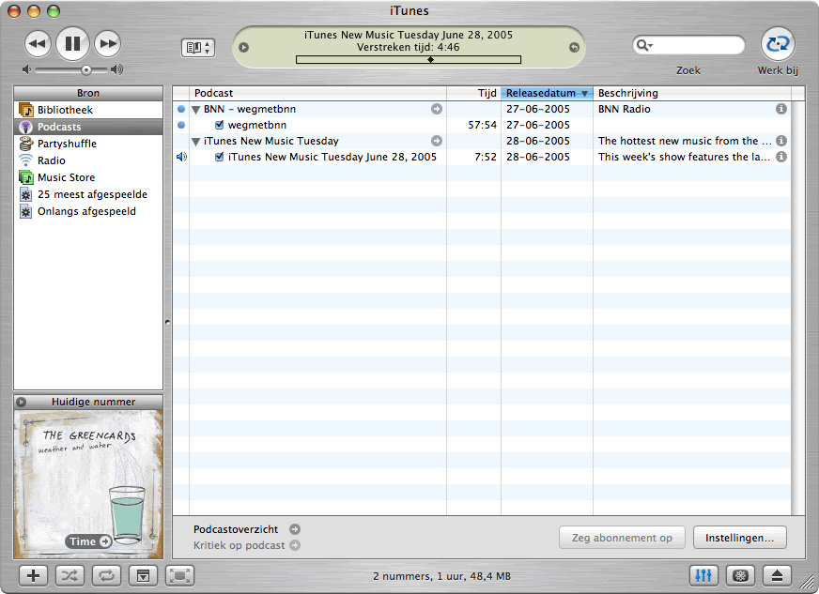
Task: Select Bibliotheek in the source list
Action: [88, 110]
